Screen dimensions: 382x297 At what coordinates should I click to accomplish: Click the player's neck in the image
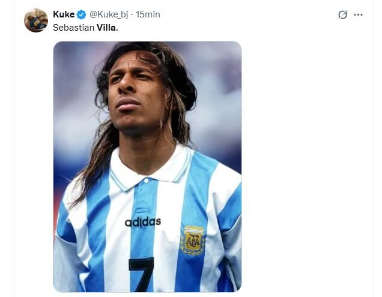pos(144,144)
